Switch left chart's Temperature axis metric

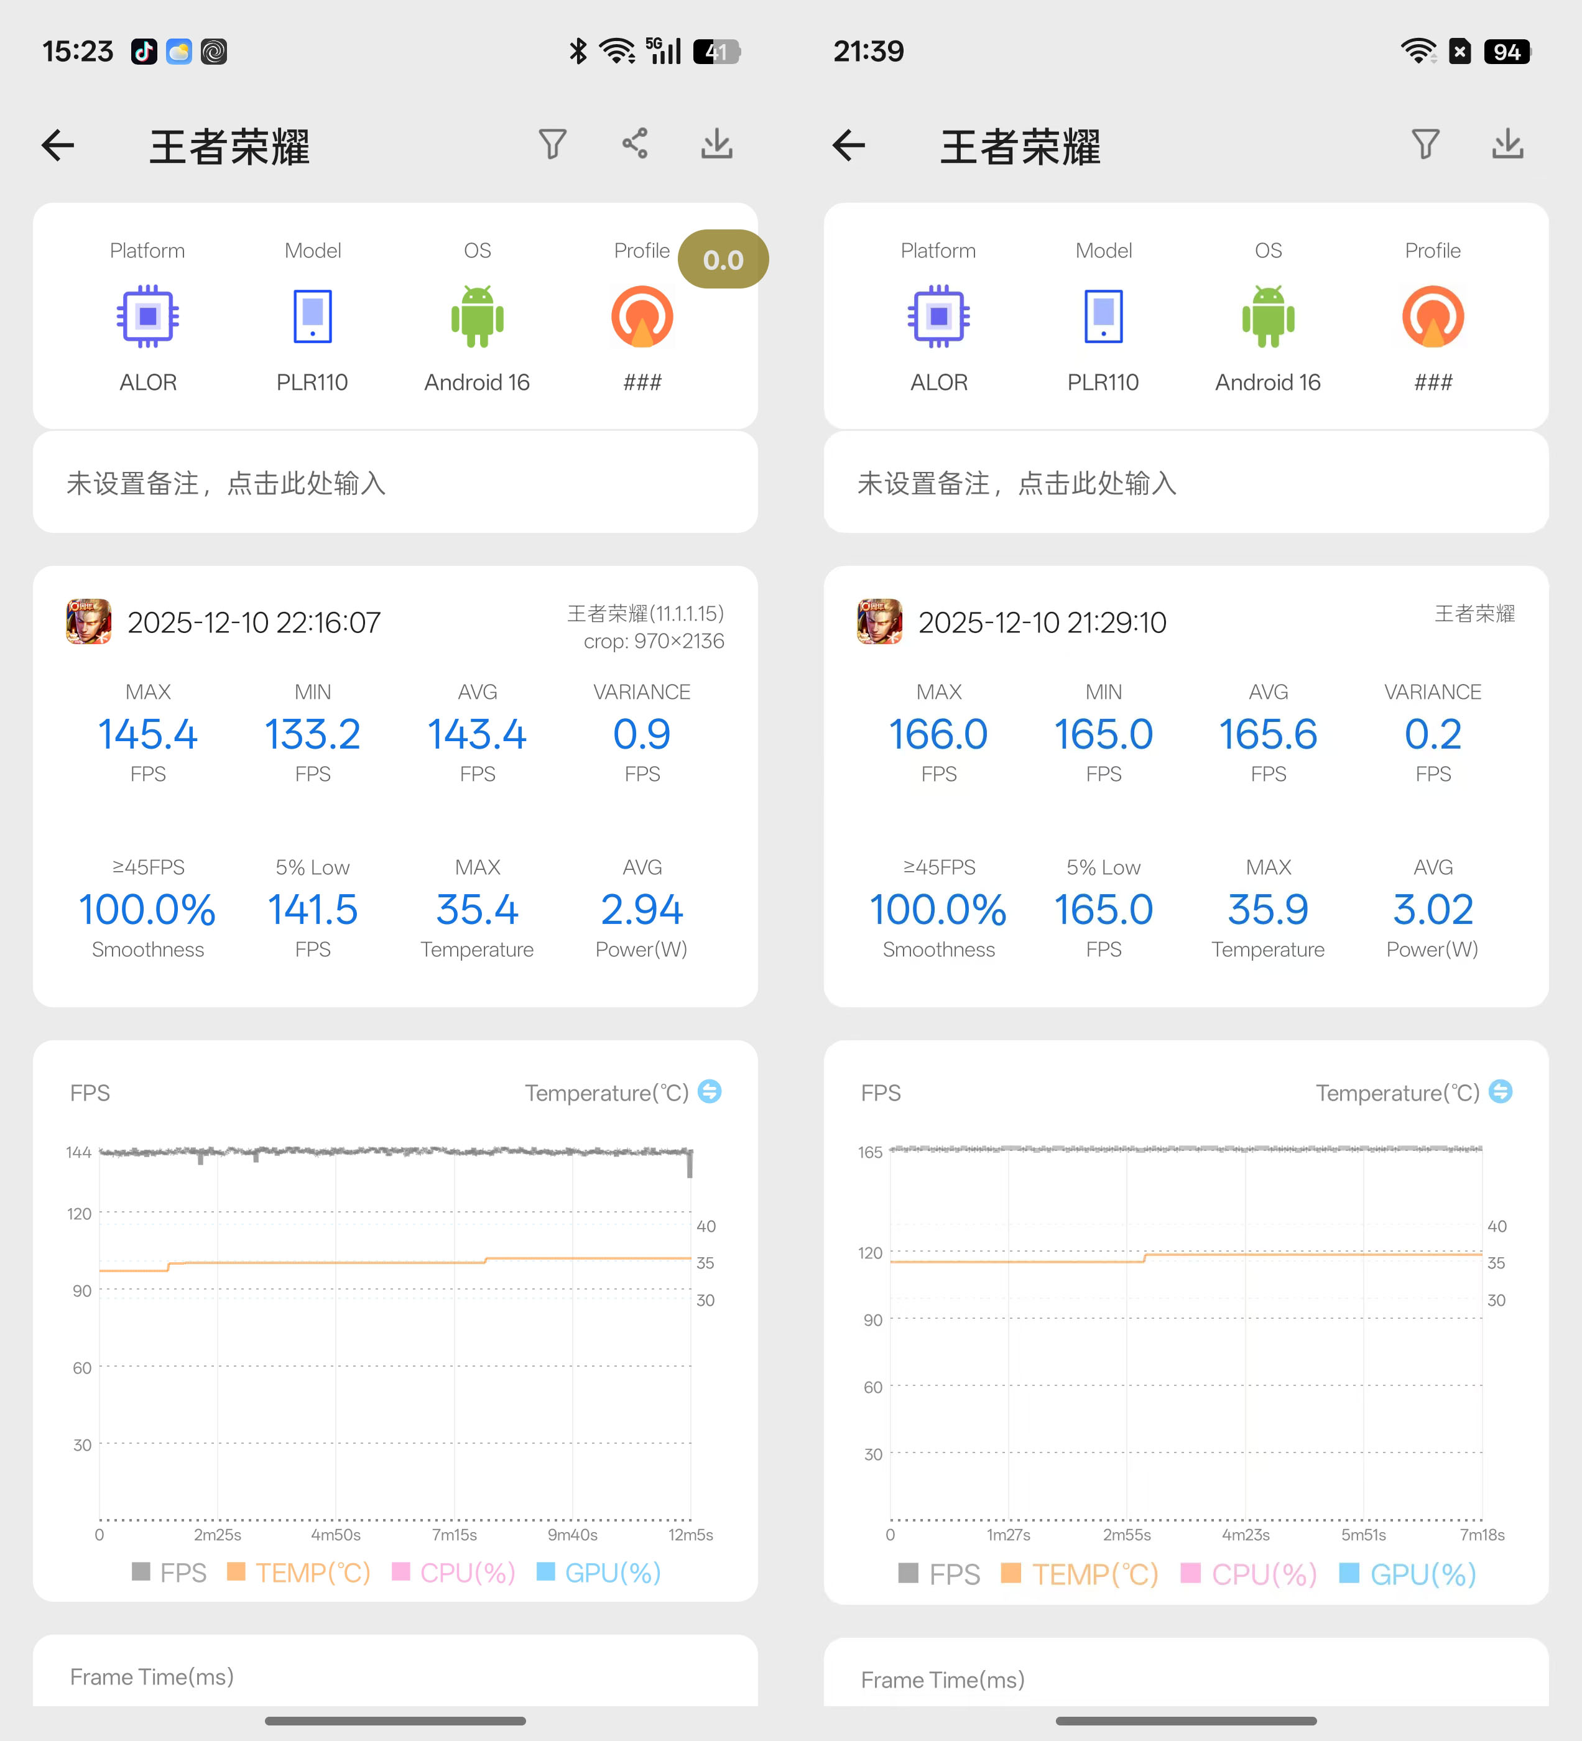710,1092
